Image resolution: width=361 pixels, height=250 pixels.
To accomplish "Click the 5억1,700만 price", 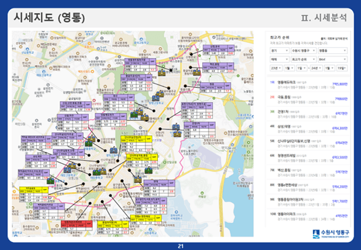I will [340, 202].
